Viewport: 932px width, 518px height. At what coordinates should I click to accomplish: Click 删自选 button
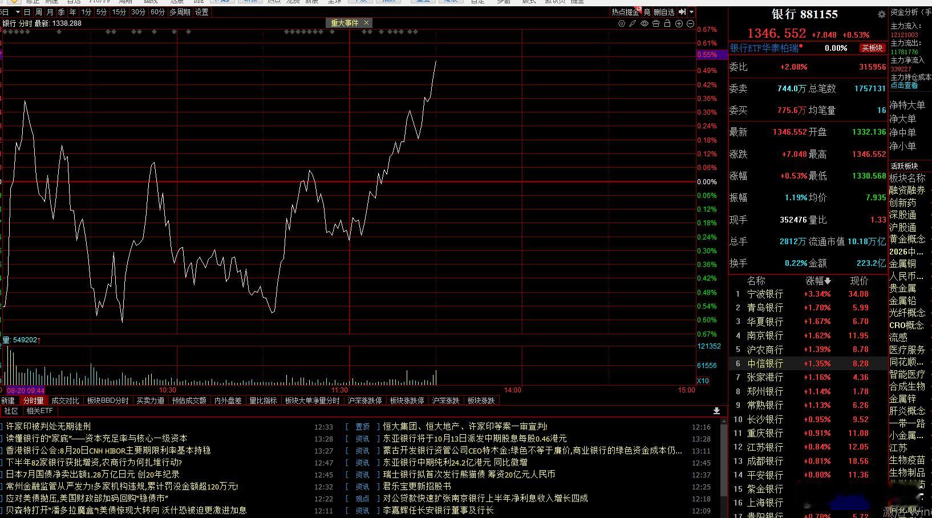(663, 11)
